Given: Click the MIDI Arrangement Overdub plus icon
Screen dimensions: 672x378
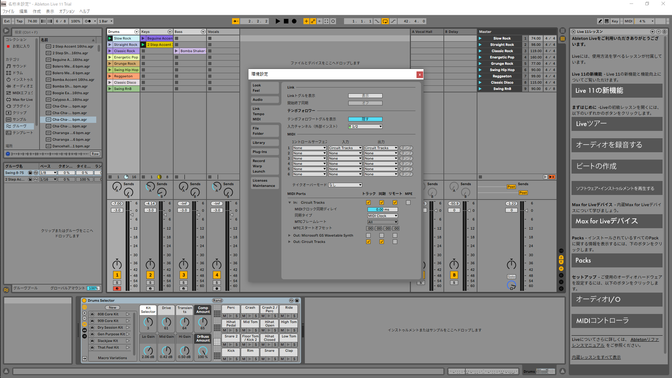Looking at the screenshot, I should [x=306, y=21].
